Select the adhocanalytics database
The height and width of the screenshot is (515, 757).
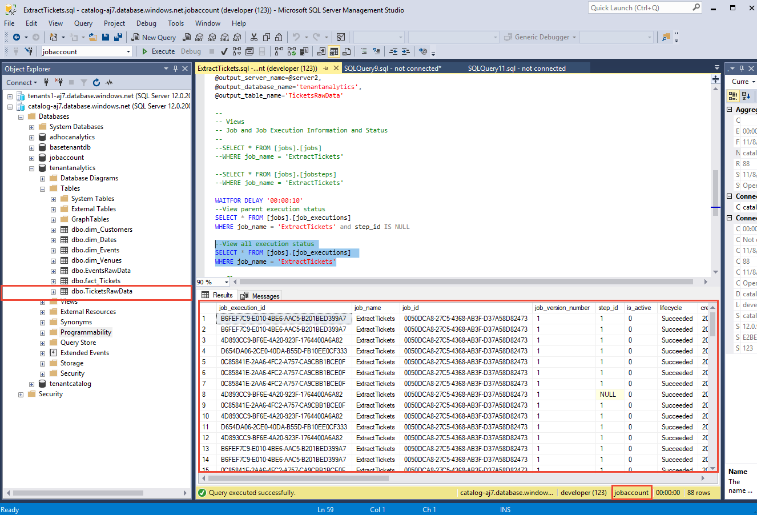tap(72, 137)
